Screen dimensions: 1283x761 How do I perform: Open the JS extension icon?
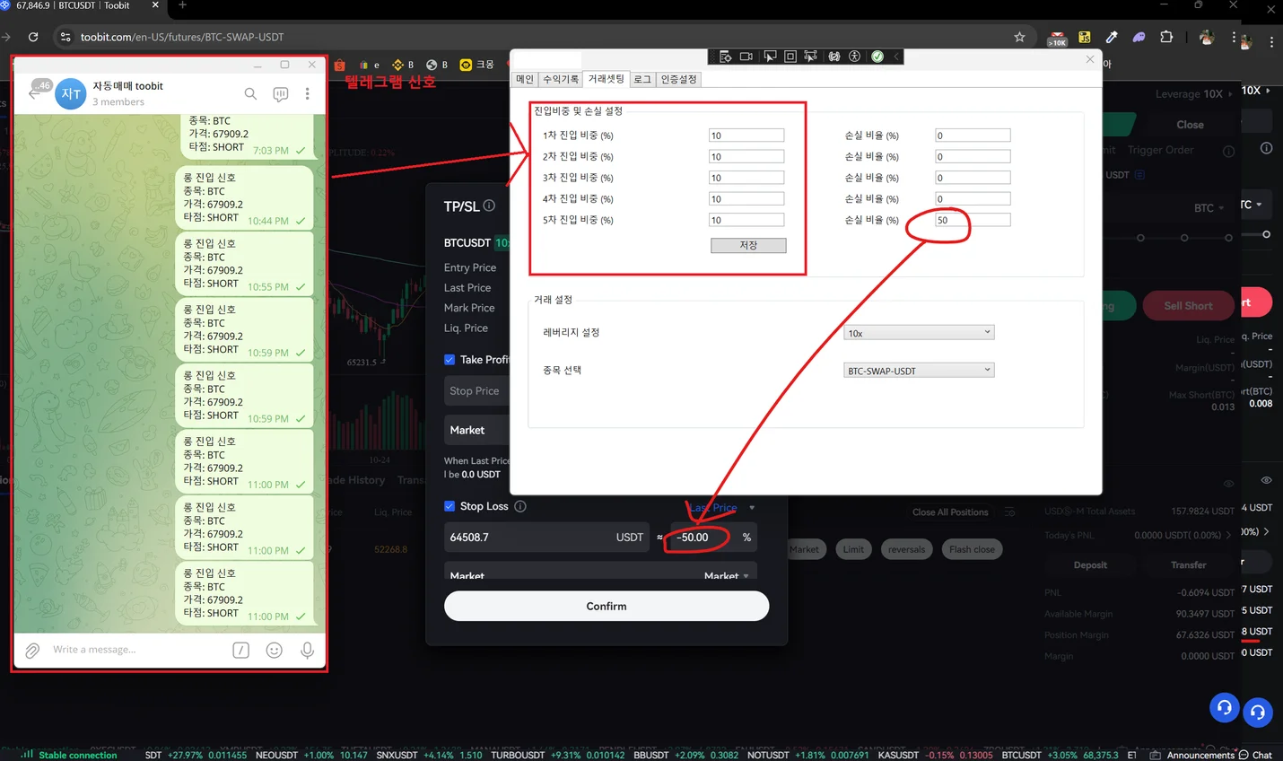click(x=1084, y=37)
